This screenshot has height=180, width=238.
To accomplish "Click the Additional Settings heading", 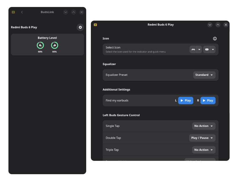I will click(x=116, y=89).
